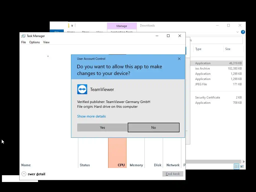The height and width of the screenshot is (192, 256).
Task: Switch Explorer to details view icon
Action: 236,166
